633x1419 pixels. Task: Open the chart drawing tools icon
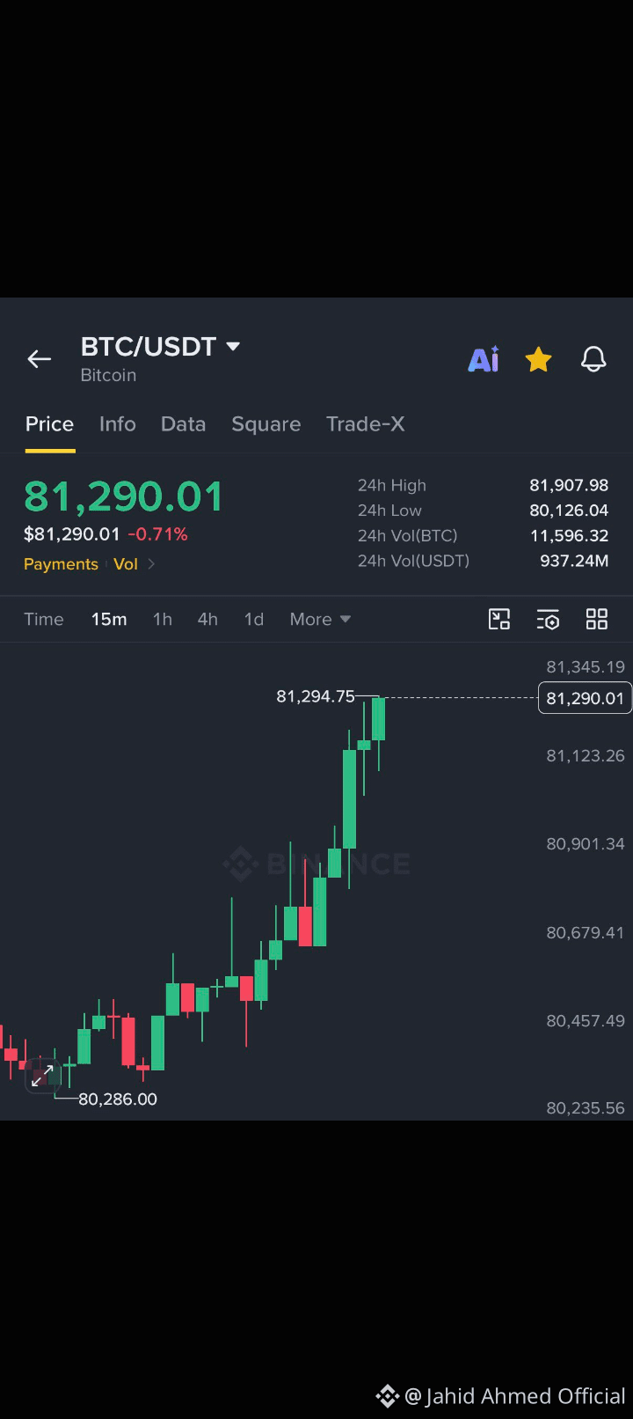[x=499, y=620]
